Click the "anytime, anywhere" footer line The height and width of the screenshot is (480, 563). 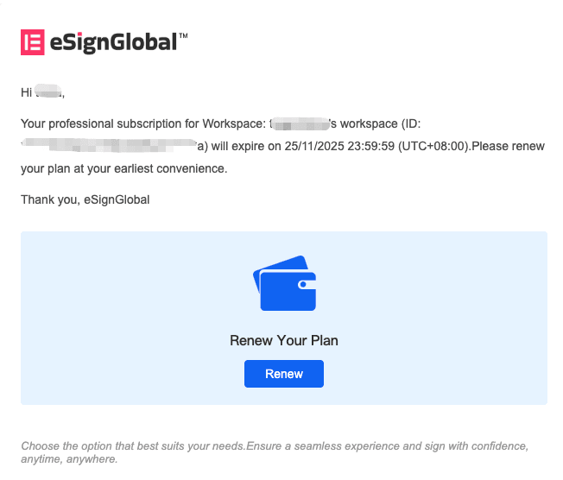click(69, 459)
